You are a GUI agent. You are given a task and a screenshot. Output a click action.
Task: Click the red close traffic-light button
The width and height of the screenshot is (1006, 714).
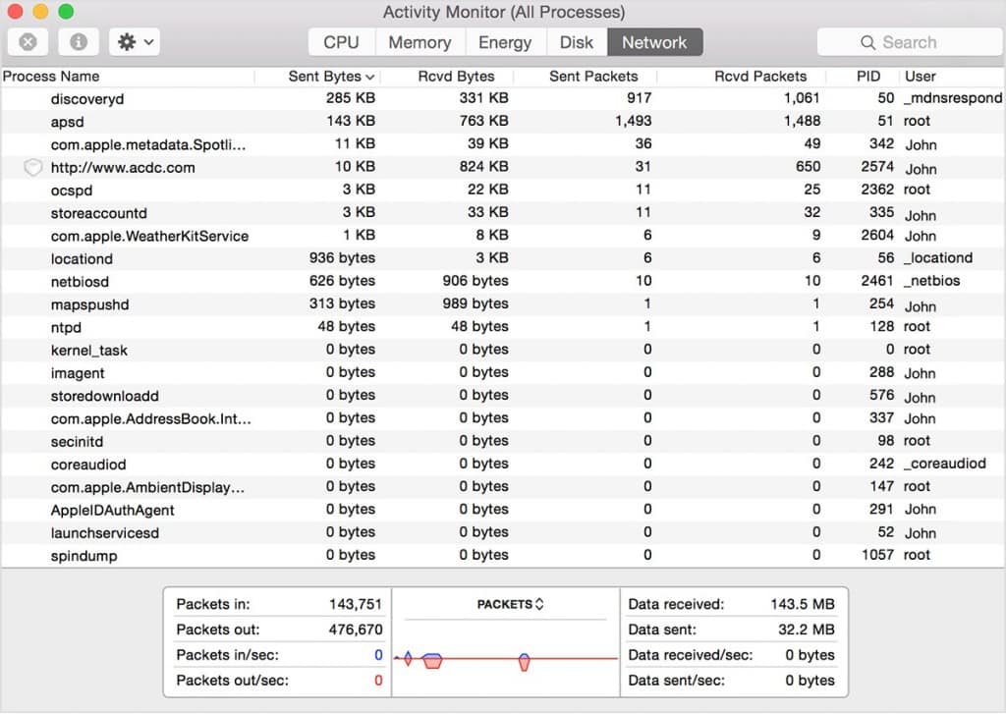pos(15,12)
